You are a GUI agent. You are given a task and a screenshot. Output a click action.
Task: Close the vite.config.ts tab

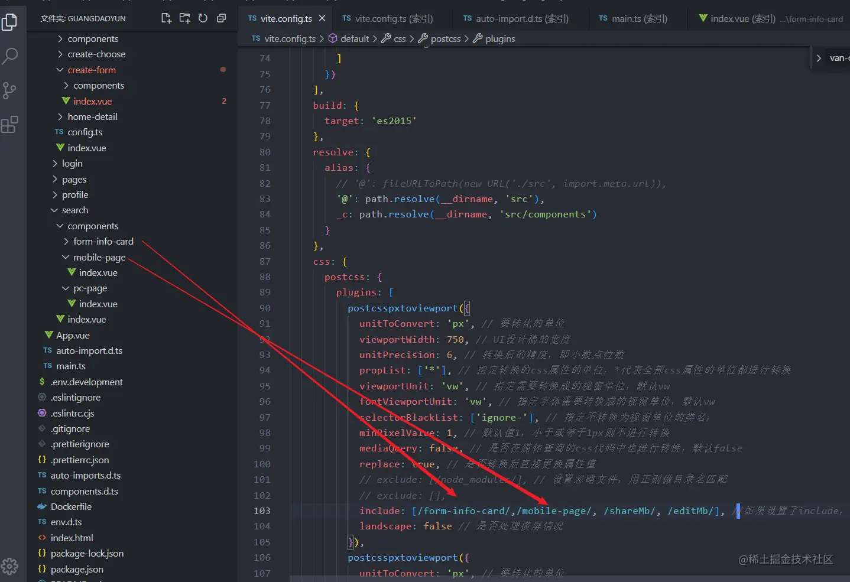(322, 18)
